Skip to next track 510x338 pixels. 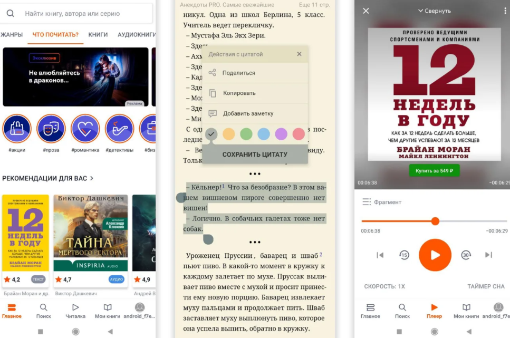coord(488,255)
